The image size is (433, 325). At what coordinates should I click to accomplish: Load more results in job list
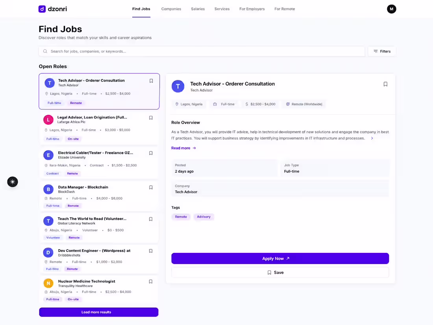click(x=98, y=312)
